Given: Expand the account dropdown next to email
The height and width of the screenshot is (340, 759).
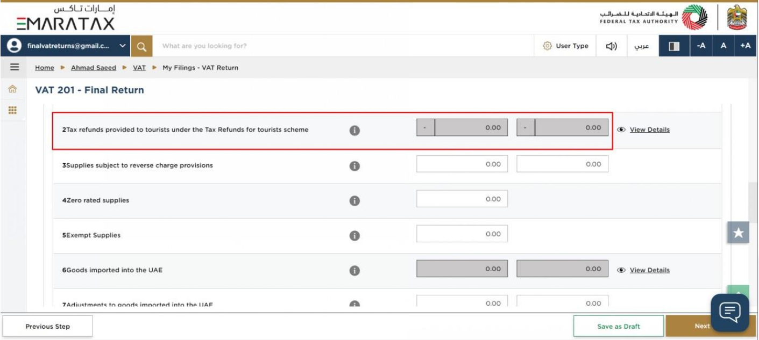Looking at the screenshot, I should (x=123, y=46).
